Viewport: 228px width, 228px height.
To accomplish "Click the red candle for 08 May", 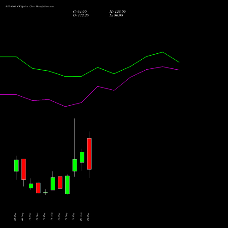I will click(x=24, y=169).
